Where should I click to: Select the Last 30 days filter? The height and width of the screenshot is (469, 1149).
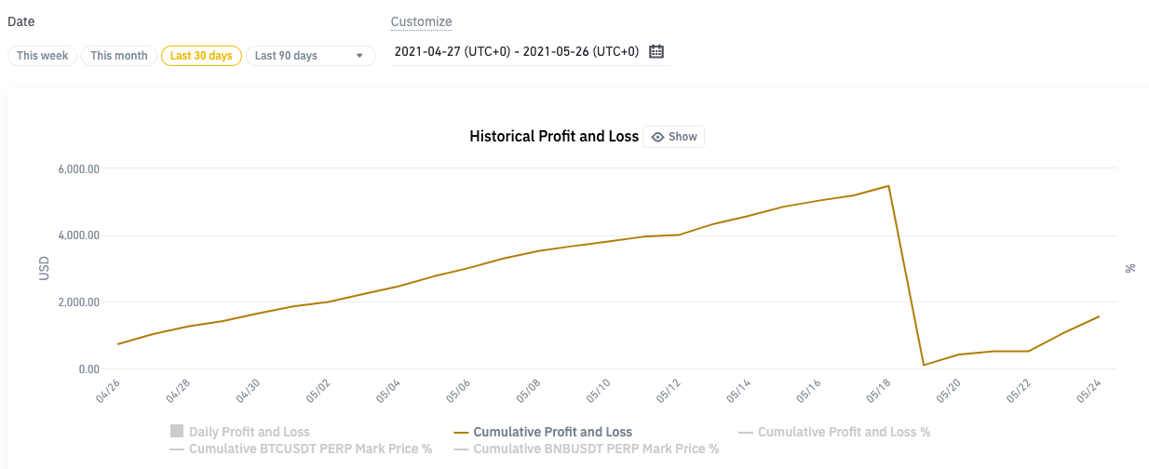pyautogui.click(x=201, y=56)
